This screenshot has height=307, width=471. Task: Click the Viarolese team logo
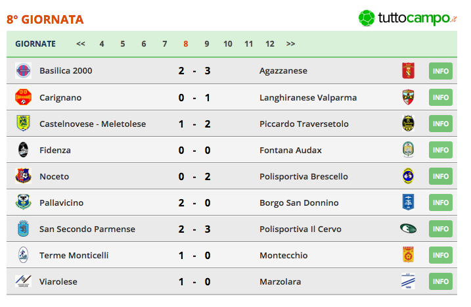click(24, 281)
